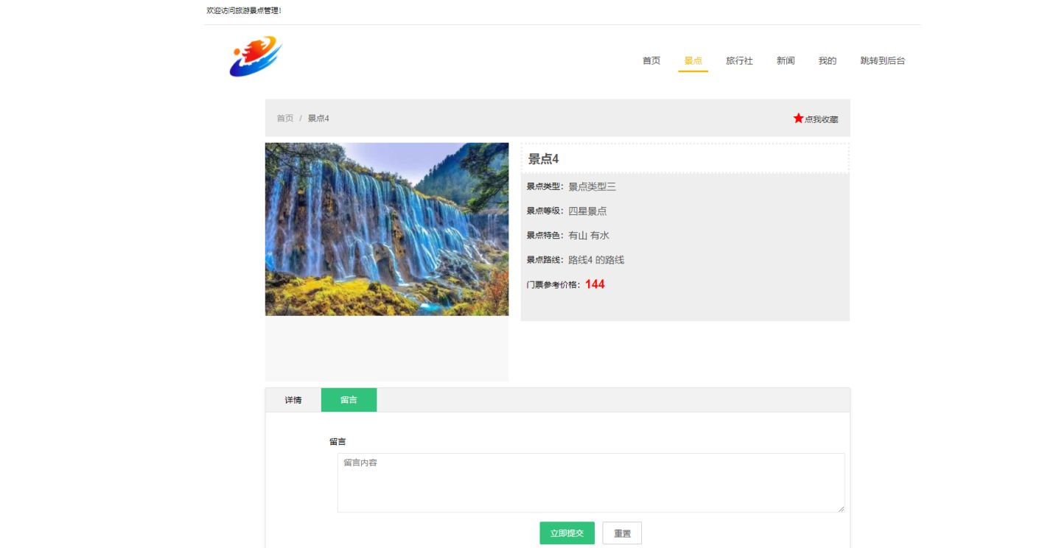Click the site logo icon
The height and width of the screenshot is (548, 1045).
pos(256,57)
